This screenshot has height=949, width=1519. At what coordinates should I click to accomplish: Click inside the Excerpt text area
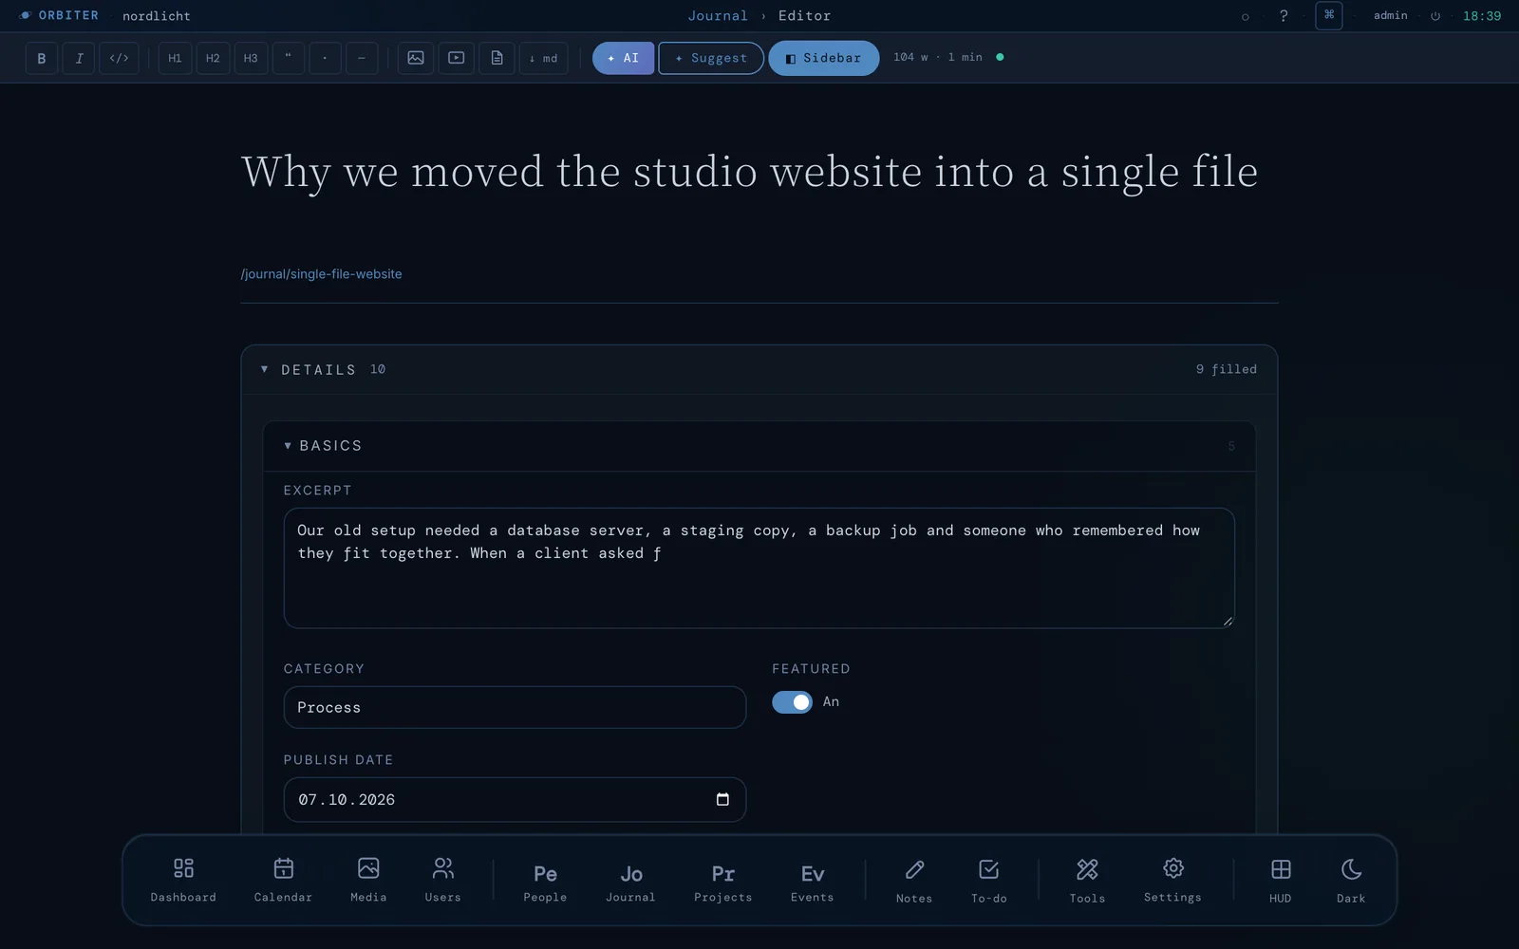point(759,568)
